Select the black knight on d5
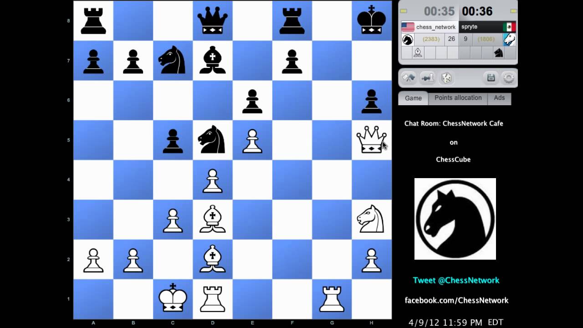Viewport: 583px width, 328px height. coord(212,139)
